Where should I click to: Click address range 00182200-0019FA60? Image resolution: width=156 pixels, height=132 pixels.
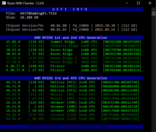(x=122, y=42)
